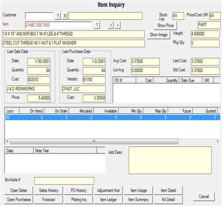Open Item Detail
Screen dimensions: 222x206
point(168,190)
